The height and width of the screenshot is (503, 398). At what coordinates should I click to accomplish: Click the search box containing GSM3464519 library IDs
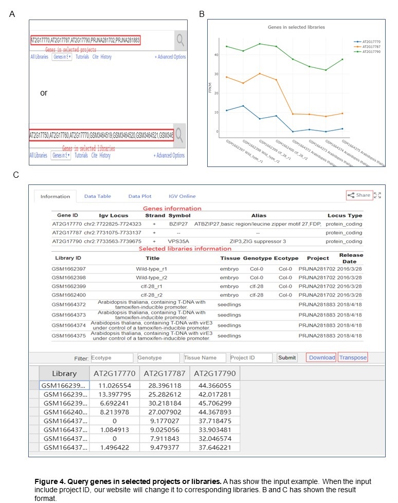click(101, 135)
